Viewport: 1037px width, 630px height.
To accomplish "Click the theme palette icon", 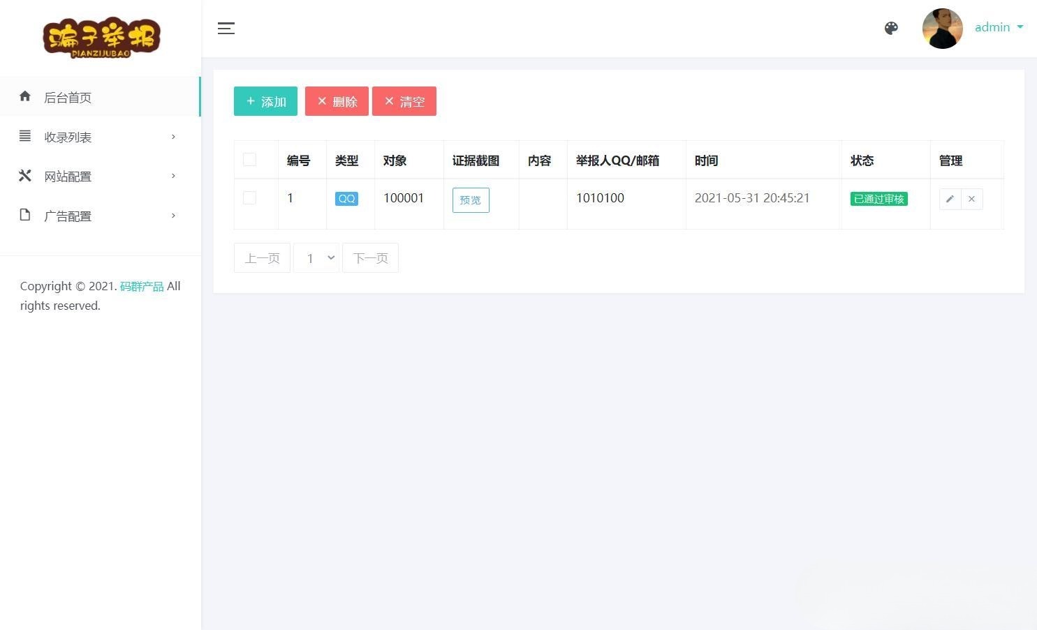I will point(891,28).
